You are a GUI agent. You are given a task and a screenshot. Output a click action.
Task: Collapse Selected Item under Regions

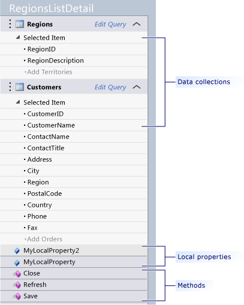tap(18, 37)
